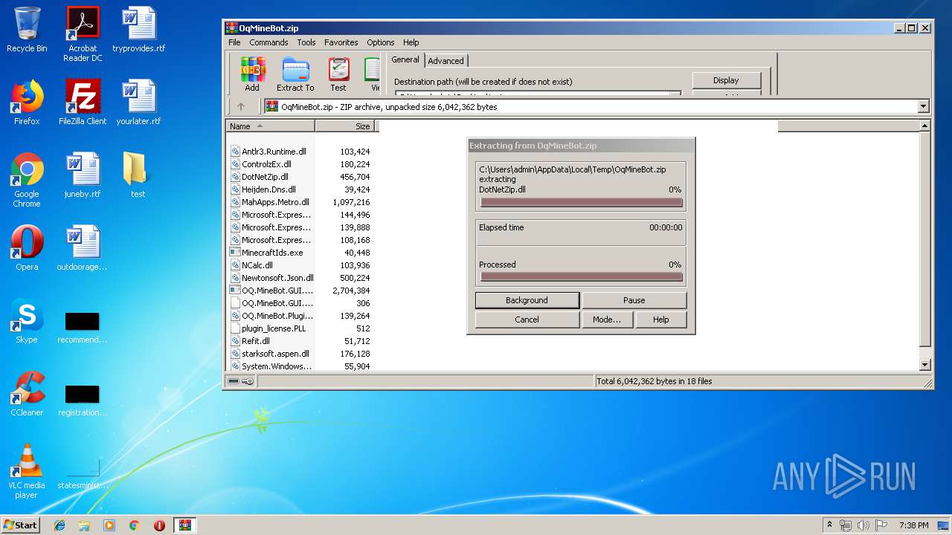Click the Processed progress bar
952x535 pixels.
click(x=581, y=277)
